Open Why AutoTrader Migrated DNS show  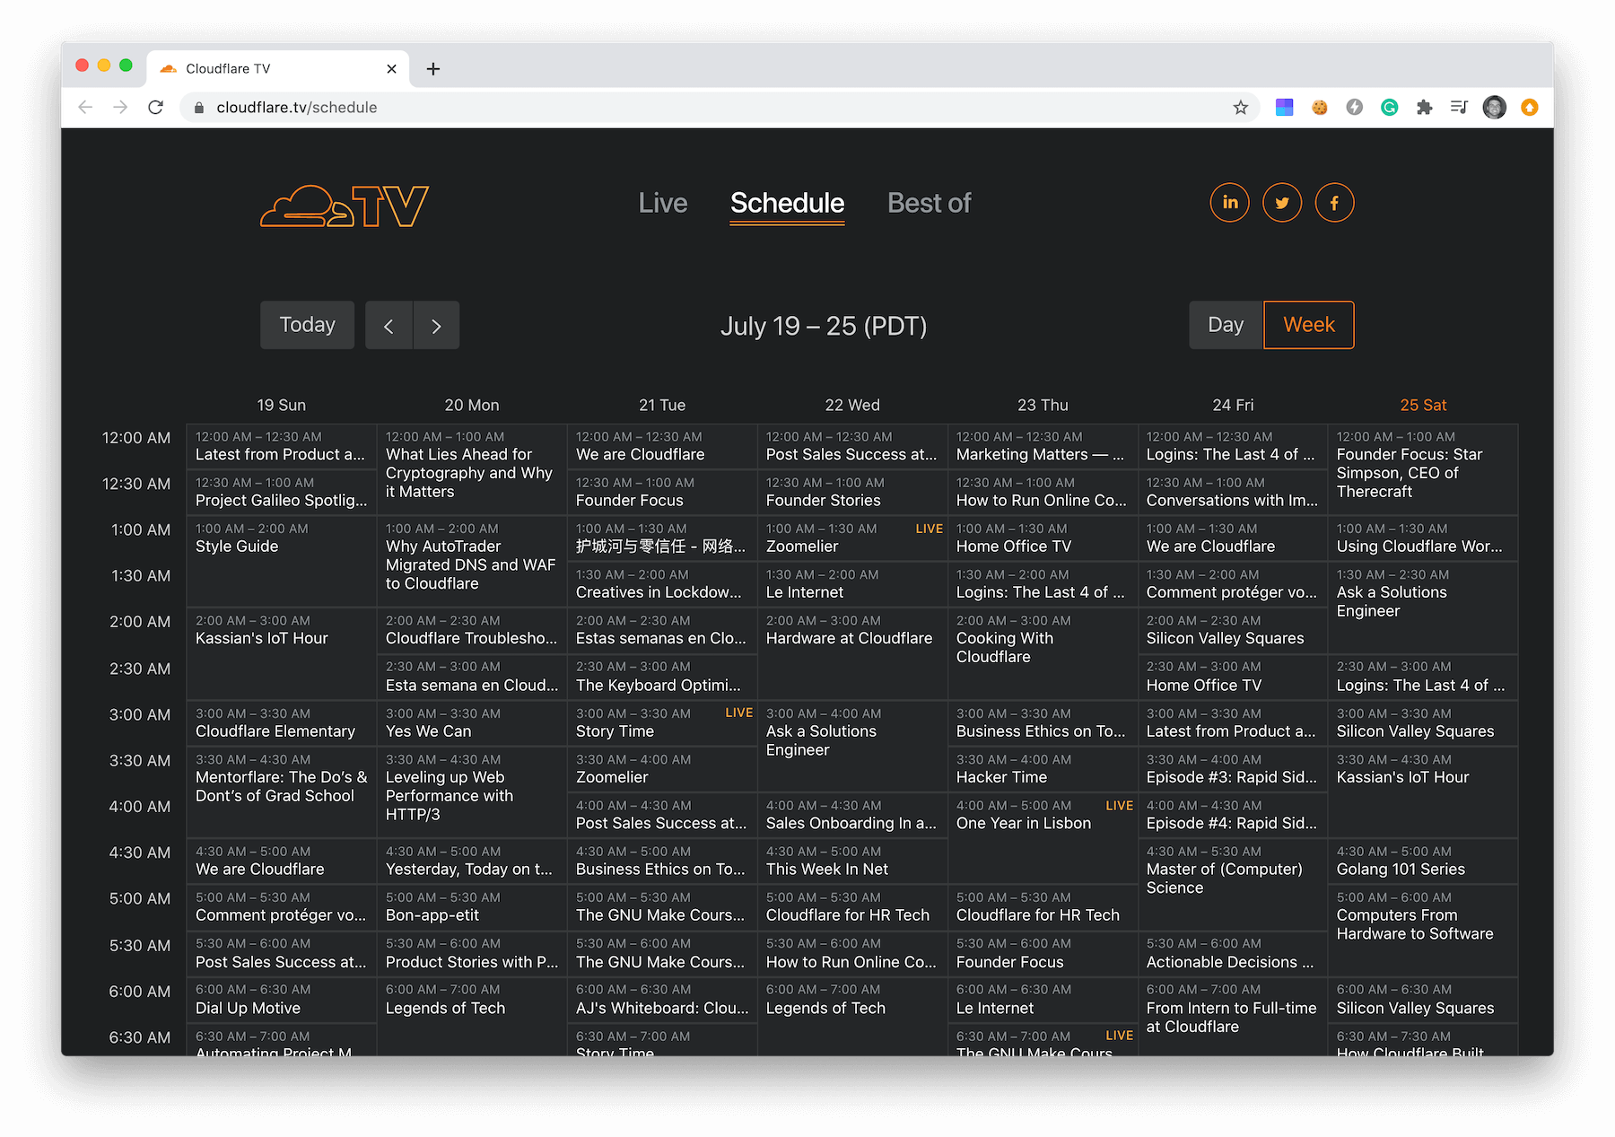472,562
